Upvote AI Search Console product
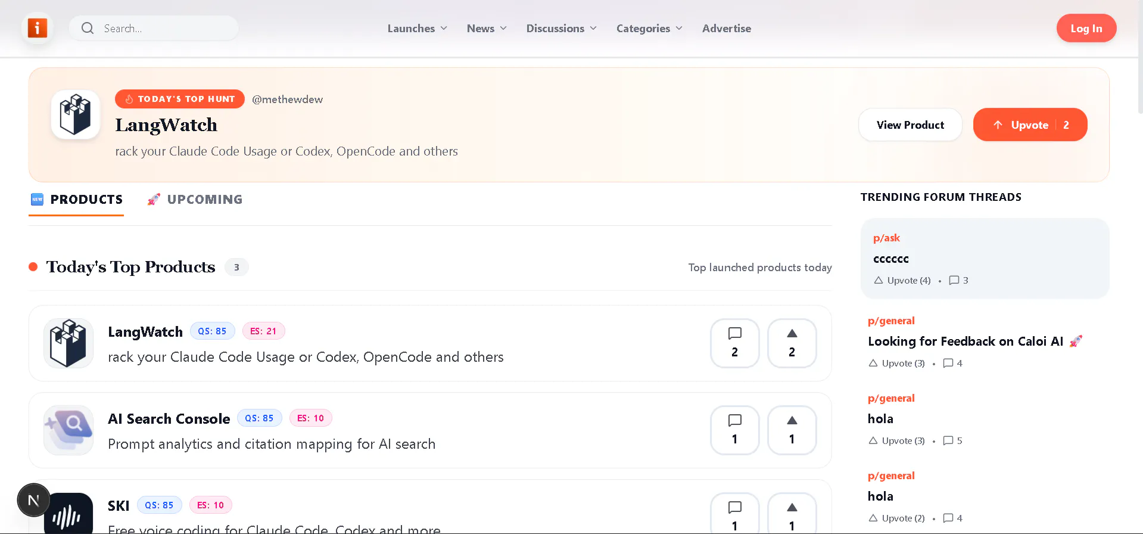 [x=792, y=430]
